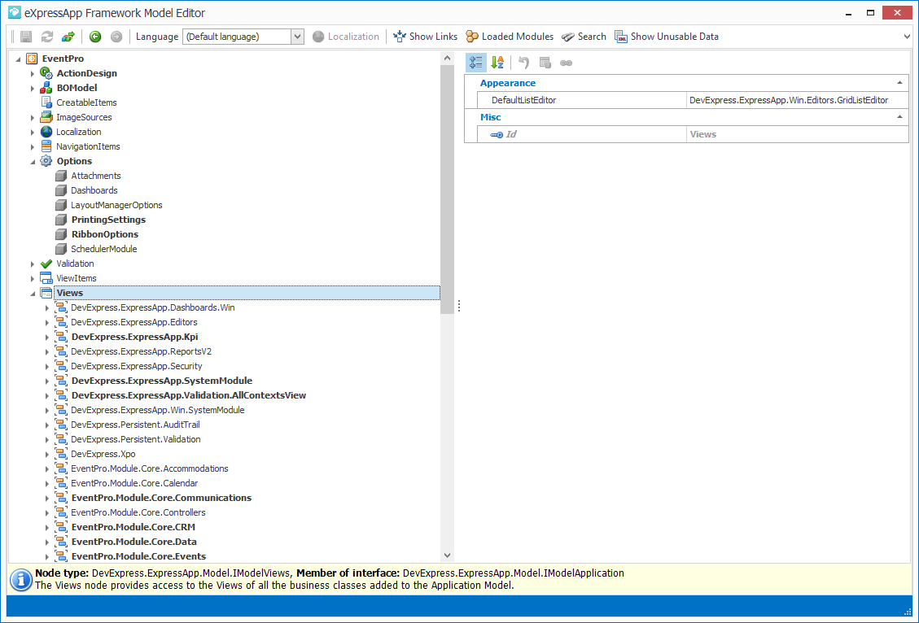Click the property grid undo icon
The height and width of the screenshot is (623, 919).
(x=524, y=63)
